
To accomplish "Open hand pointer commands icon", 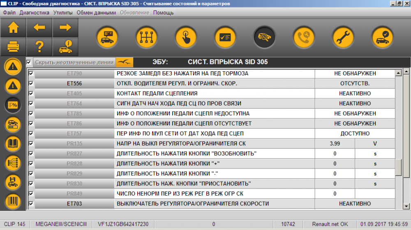I will tap(186, 37).
